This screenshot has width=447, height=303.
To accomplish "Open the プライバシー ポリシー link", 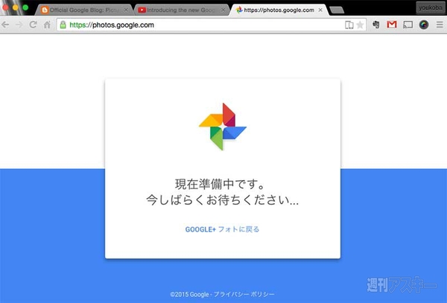I will click(x=244, y=294).
